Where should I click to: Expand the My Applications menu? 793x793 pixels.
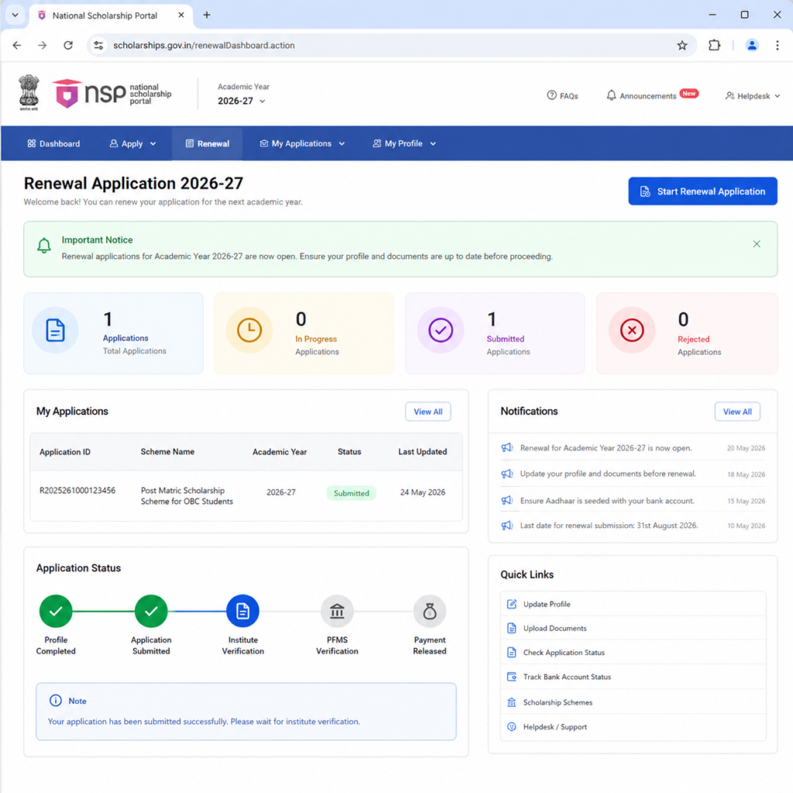coord(303,143)
